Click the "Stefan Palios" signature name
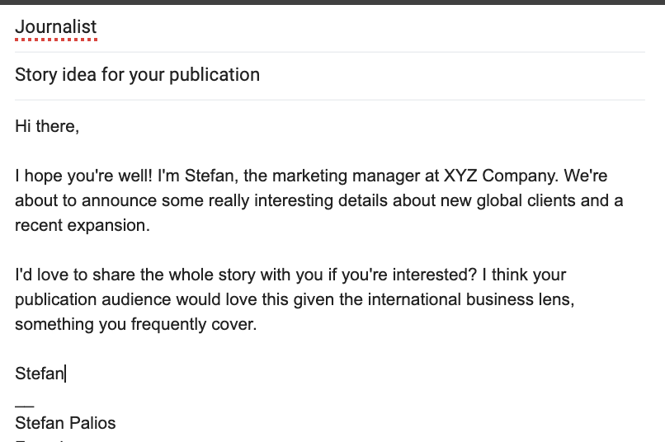 click(65, 423)
